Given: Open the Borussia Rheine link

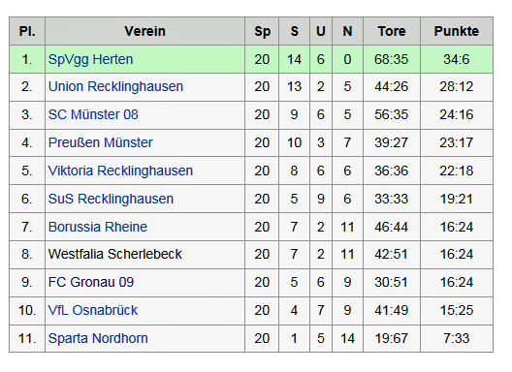Looking at the screenshot, I should pyautogui.click(x=98, y=227).
